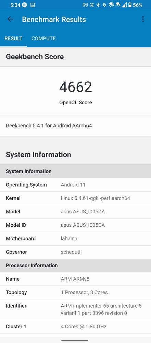Tap the Motherboard lahaina row
The height and width of the screenshot is (343, 151).
click(75, 239)
